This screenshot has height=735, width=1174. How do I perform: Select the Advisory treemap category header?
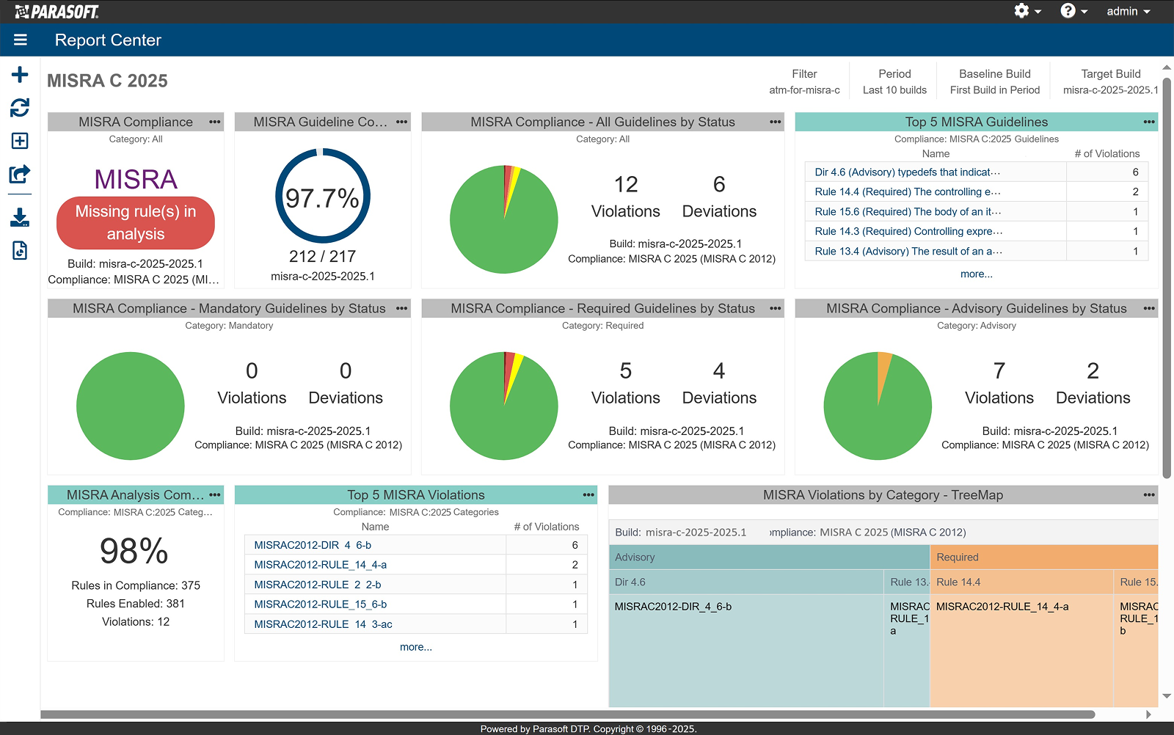[x=770, y=557]
